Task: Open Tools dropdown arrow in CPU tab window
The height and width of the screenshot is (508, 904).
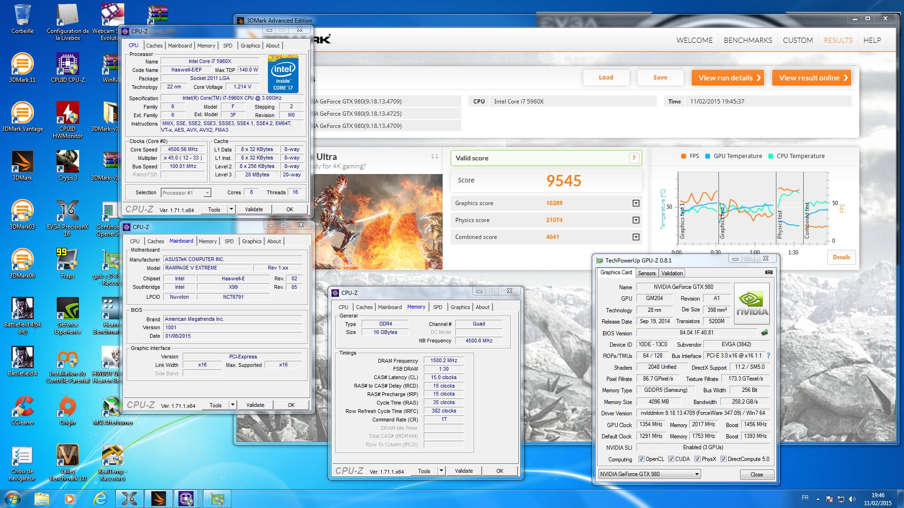Action: (x=231, y=209)
